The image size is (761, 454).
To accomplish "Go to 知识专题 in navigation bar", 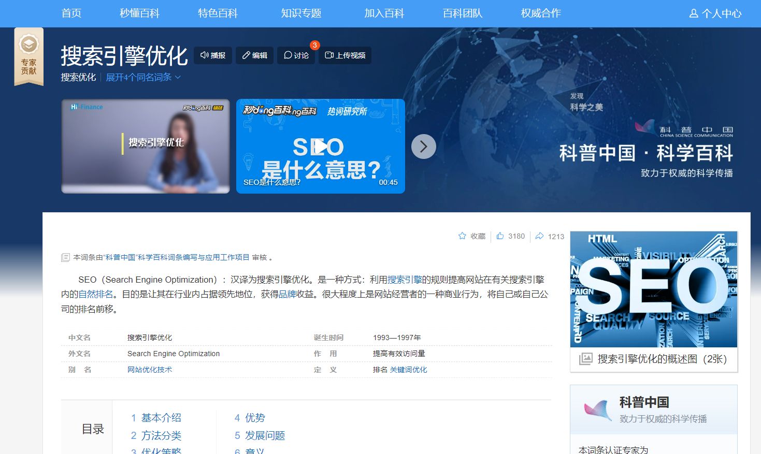I will pos(301,13).
